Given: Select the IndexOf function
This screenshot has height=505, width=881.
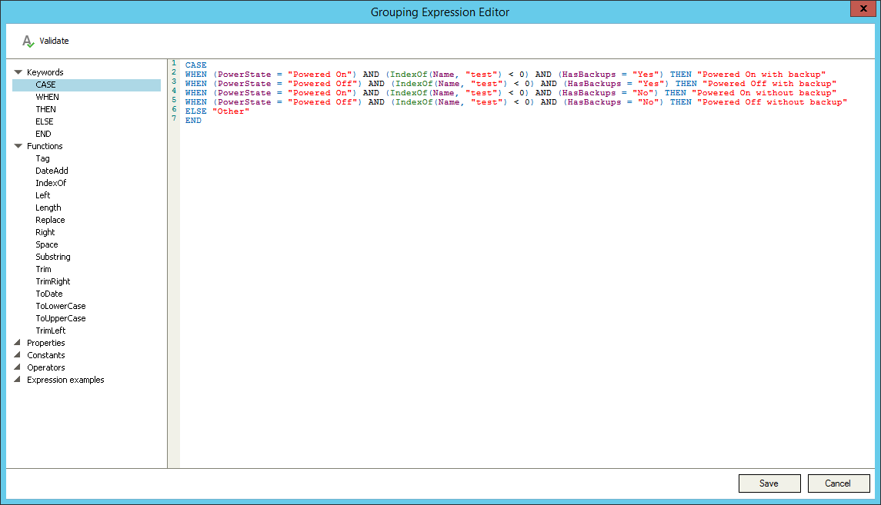Looking at the screenshot, I should pyautogui.click(x=51, y=182).
